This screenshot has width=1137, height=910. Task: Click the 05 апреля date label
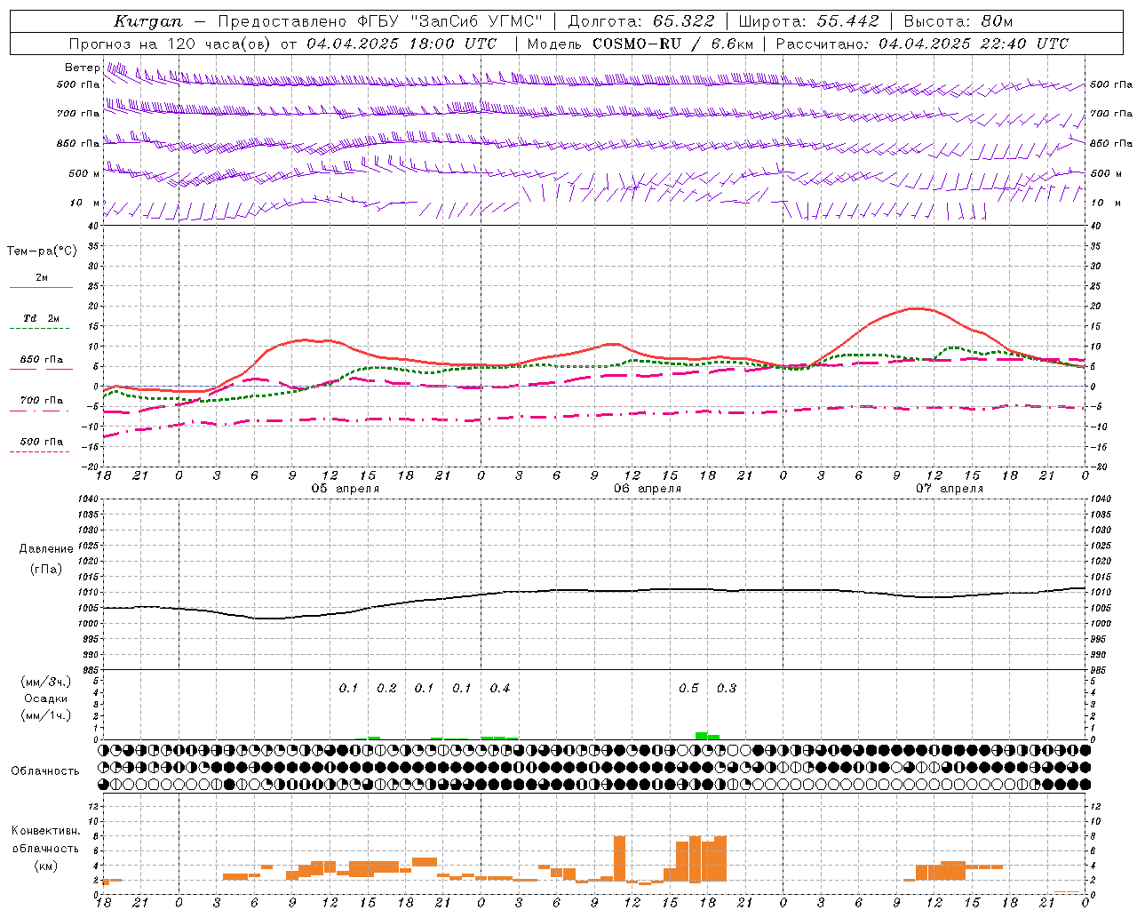coord(345,489)
